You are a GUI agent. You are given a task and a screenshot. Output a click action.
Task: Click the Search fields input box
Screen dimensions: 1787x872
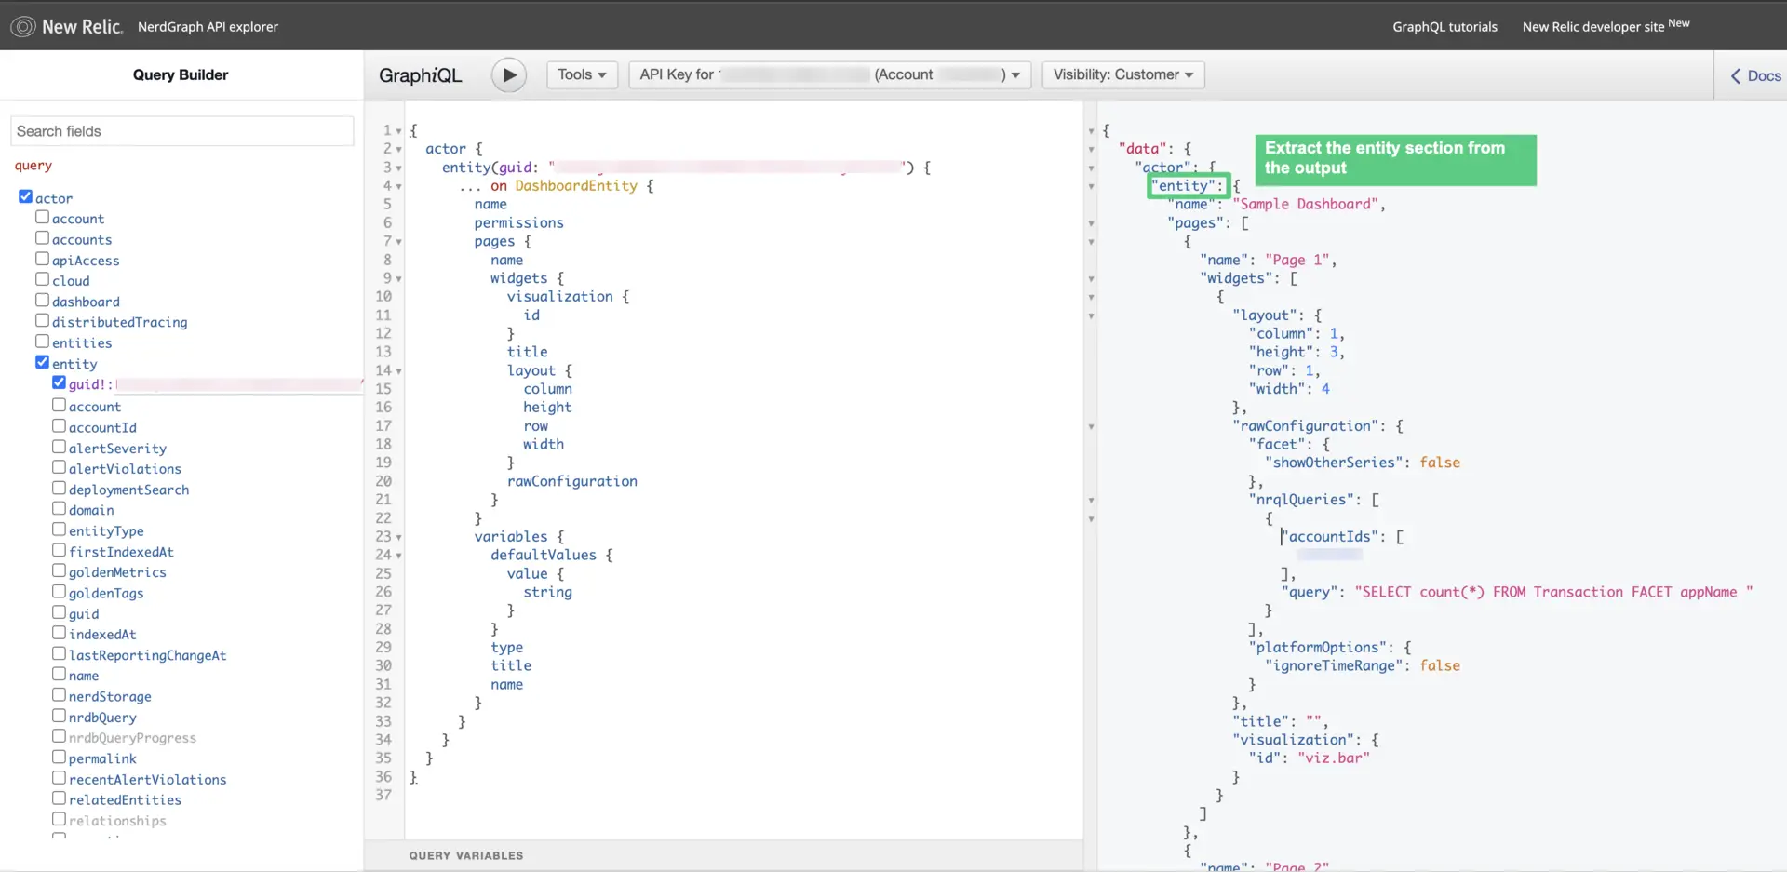tap(182, 131)
